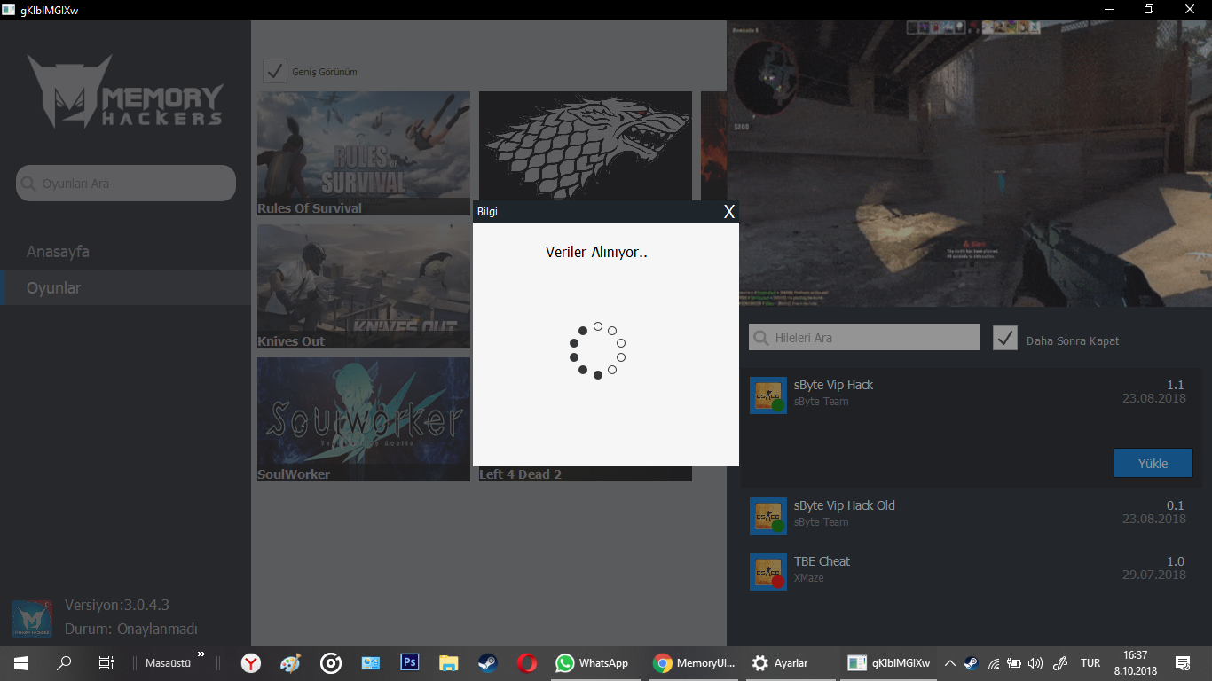Image resolution: width=1212 pixels, height=681 pixels.
Task: Click the sByte Vip Hack title
Action: [x=833, y=385]
